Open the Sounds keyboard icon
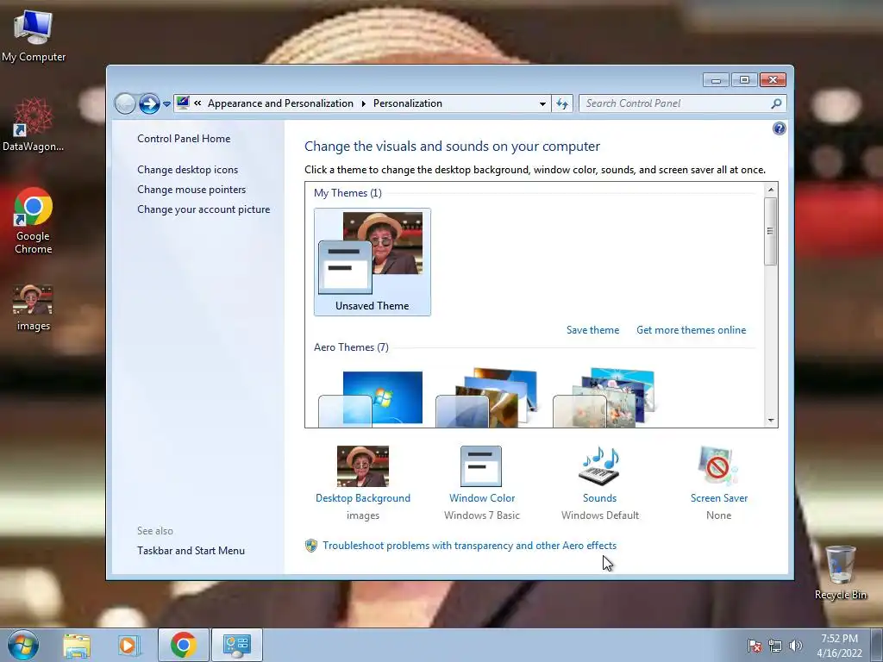 (x=599, y=466)
